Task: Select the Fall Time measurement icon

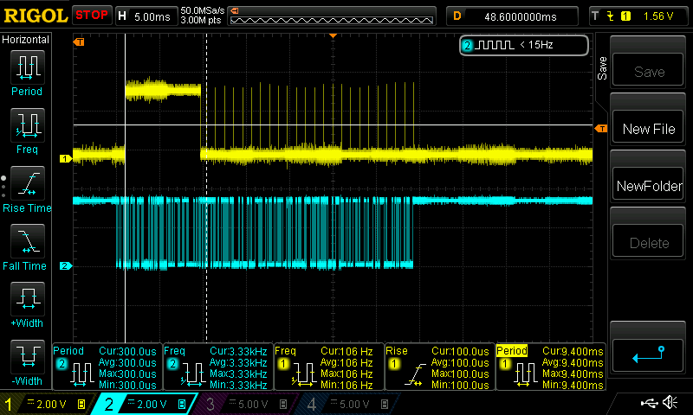Action: coord(28,241)
